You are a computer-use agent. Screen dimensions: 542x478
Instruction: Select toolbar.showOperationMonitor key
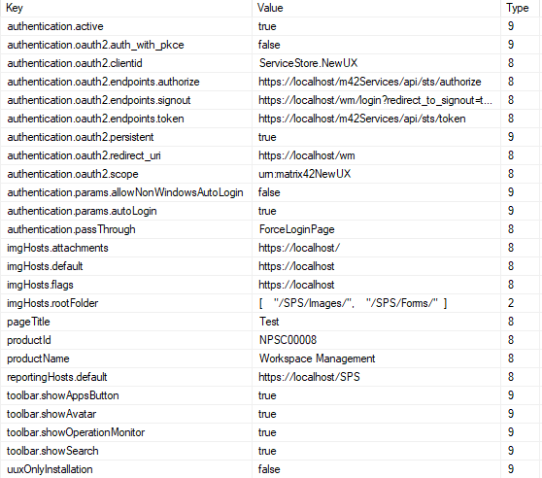tap(76, 432)
